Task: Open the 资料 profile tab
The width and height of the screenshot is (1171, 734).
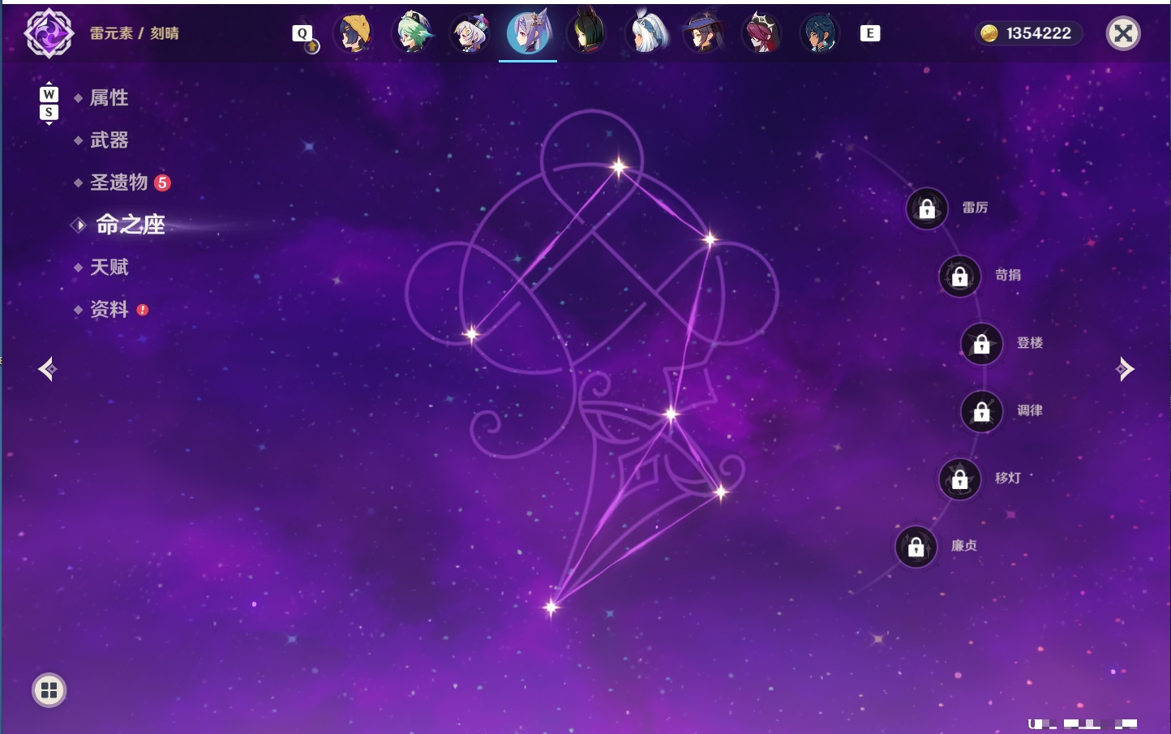Action: click(109, 309)
